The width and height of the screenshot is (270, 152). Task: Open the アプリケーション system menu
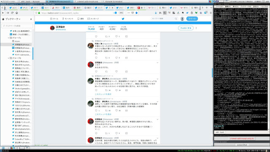[x=8, y=1]
